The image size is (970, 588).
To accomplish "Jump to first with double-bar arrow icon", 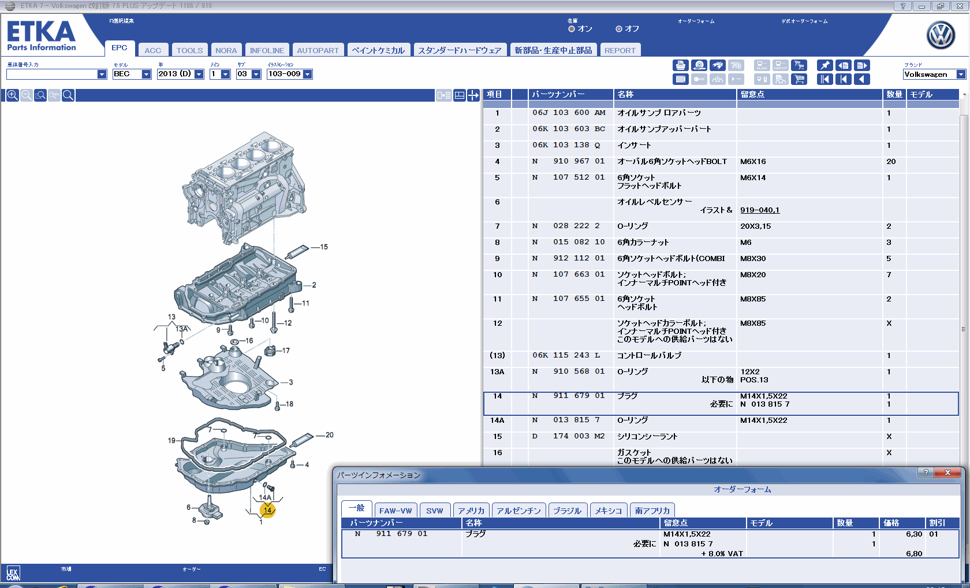I will 825,79.
